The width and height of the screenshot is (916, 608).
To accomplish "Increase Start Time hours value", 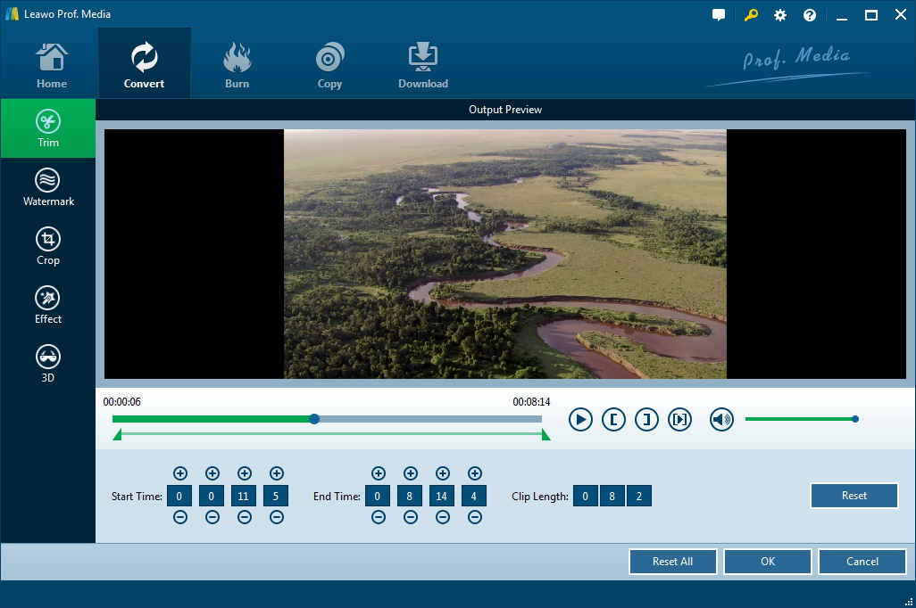I will (x=180, y=473).
